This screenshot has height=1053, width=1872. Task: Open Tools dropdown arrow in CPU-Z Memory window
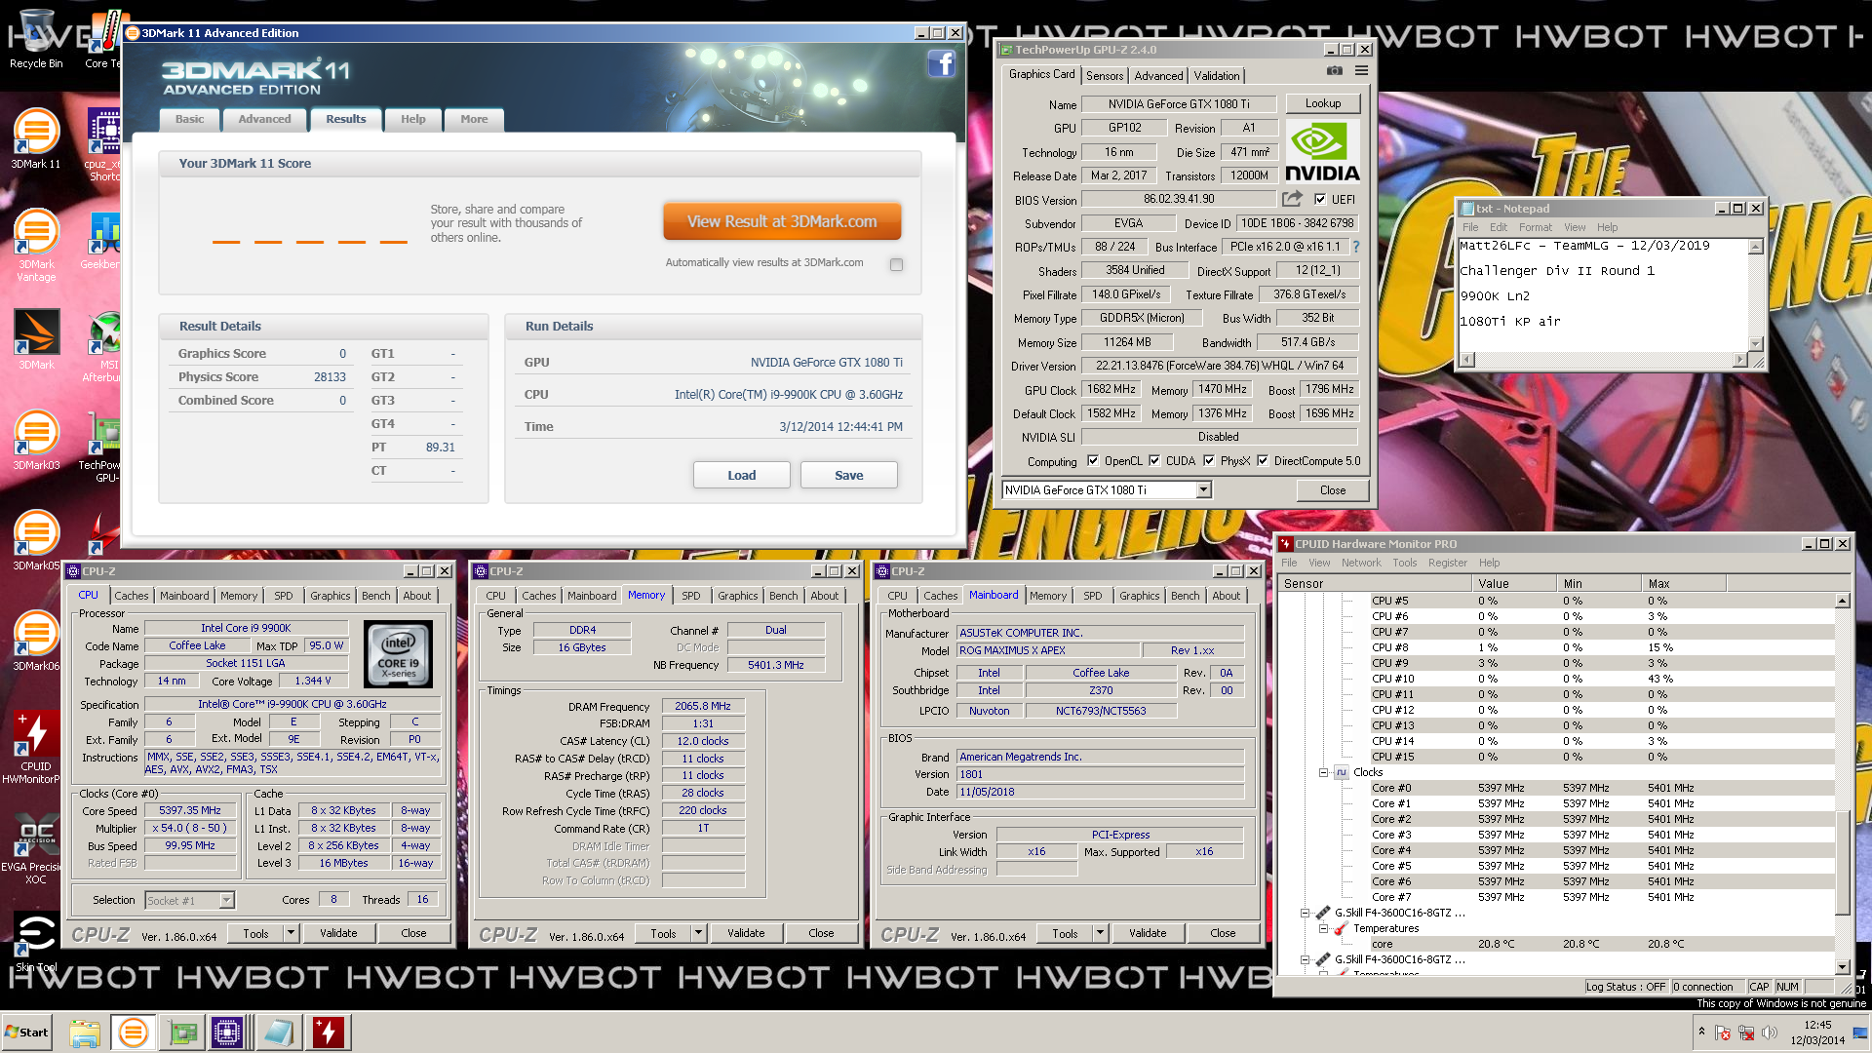coord(697,933)
